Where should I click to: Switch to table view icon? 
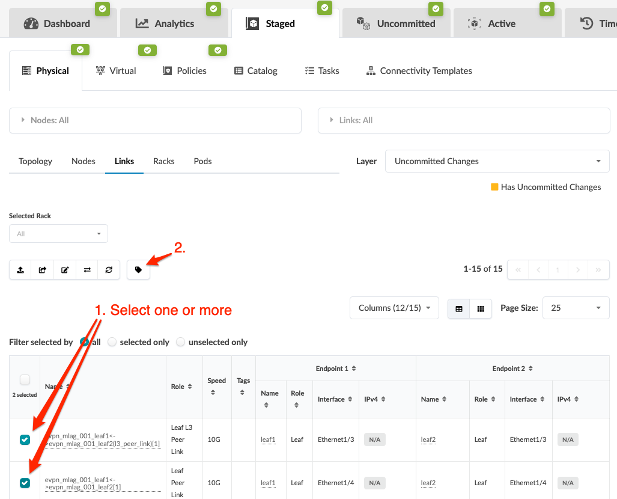[x=459, y=309]
